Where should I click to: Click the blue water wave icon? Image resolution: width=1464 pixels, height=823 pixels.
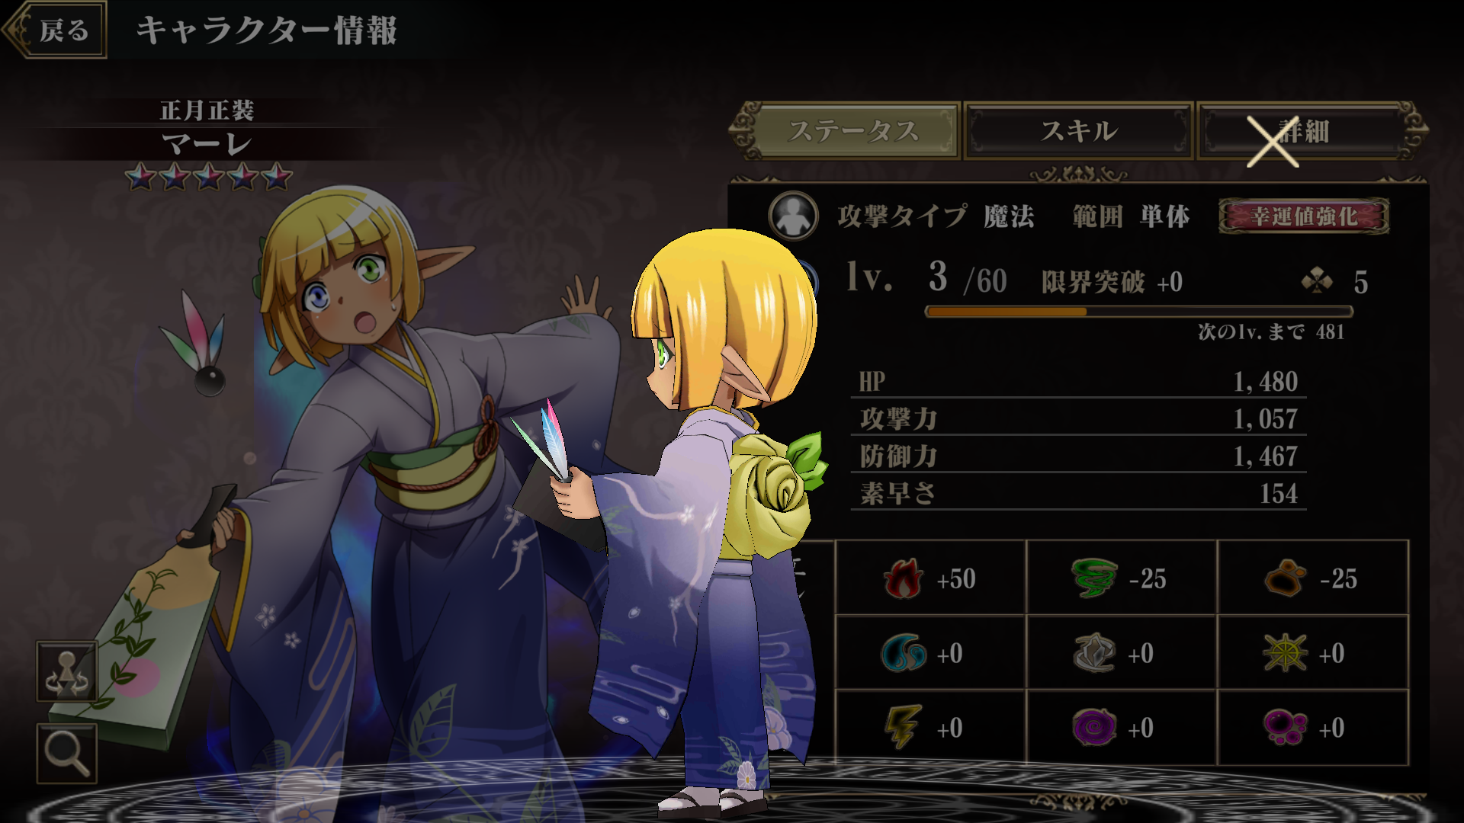(x=904, y=653)
